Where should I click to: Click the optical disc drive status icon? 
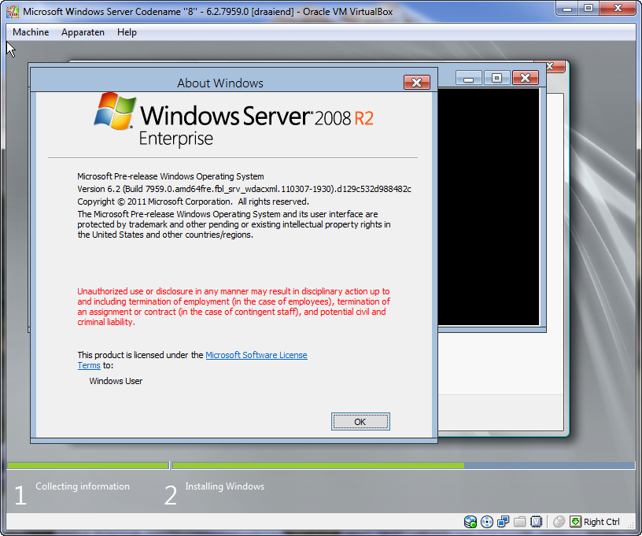click(487, 522)
